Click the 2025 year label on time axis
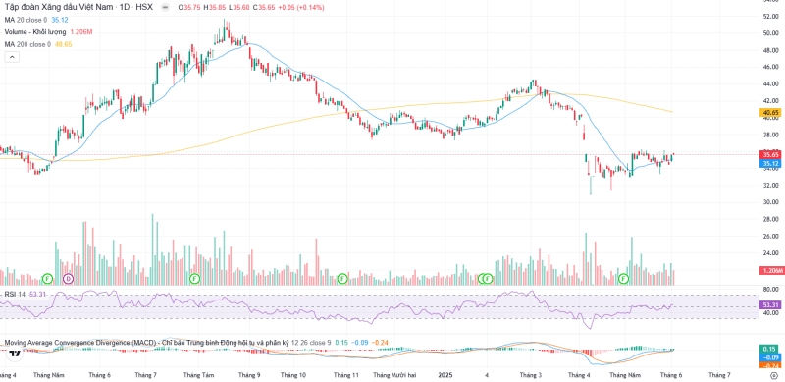The image size is (785, 382). (445, 374)
